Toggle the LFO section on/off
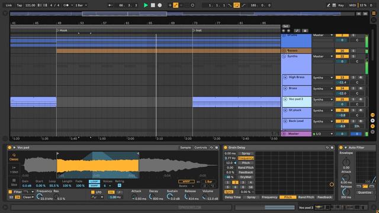The height and width of the screenshot is (213, 379). pyautogui.click(x=92, y=192)
